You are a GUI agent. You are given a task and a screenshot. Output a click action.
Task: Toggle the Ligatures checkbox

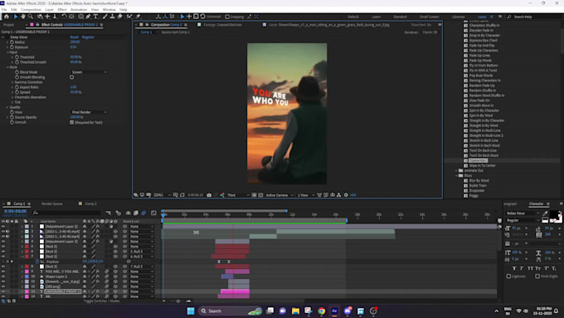(x=508, y=276)
